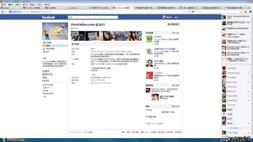The image size is (253, 142).
Task: Open account dropdown arrow in Facebook header
Action: coord(181,17)
